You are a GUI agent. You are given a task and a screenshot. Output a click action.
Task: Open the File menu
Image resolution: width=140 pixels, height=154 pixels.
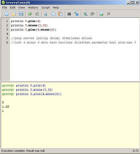coord(5,8)
